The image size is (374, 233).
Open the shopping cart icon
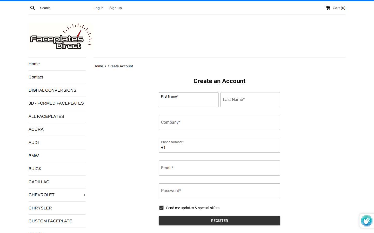pos(328,8)
